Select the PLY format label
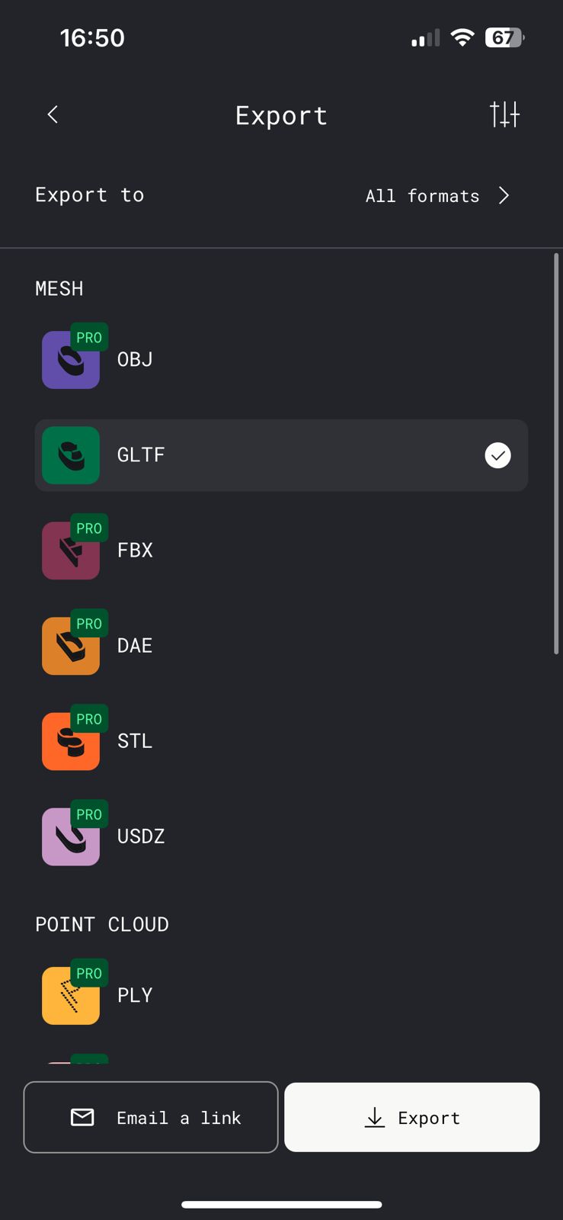The width and height of the screenshot is (563, 1220). coord(135,995)
